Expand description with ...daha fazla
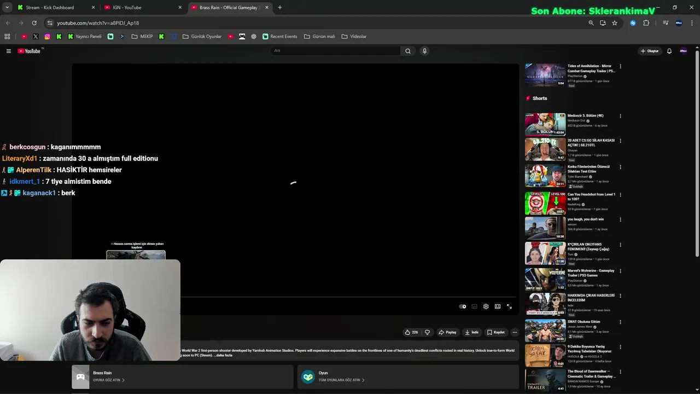Viewport: 700px width, 394px height. pos(223,355)
